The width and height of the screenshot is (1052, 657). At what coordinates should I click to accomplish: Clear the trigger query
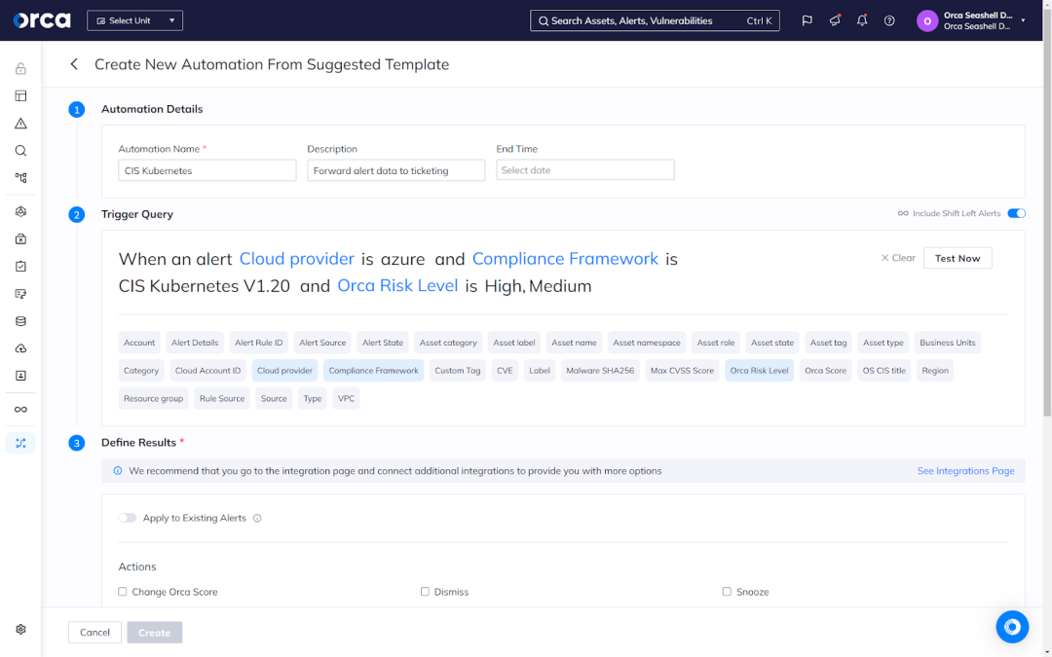point(898,258)
